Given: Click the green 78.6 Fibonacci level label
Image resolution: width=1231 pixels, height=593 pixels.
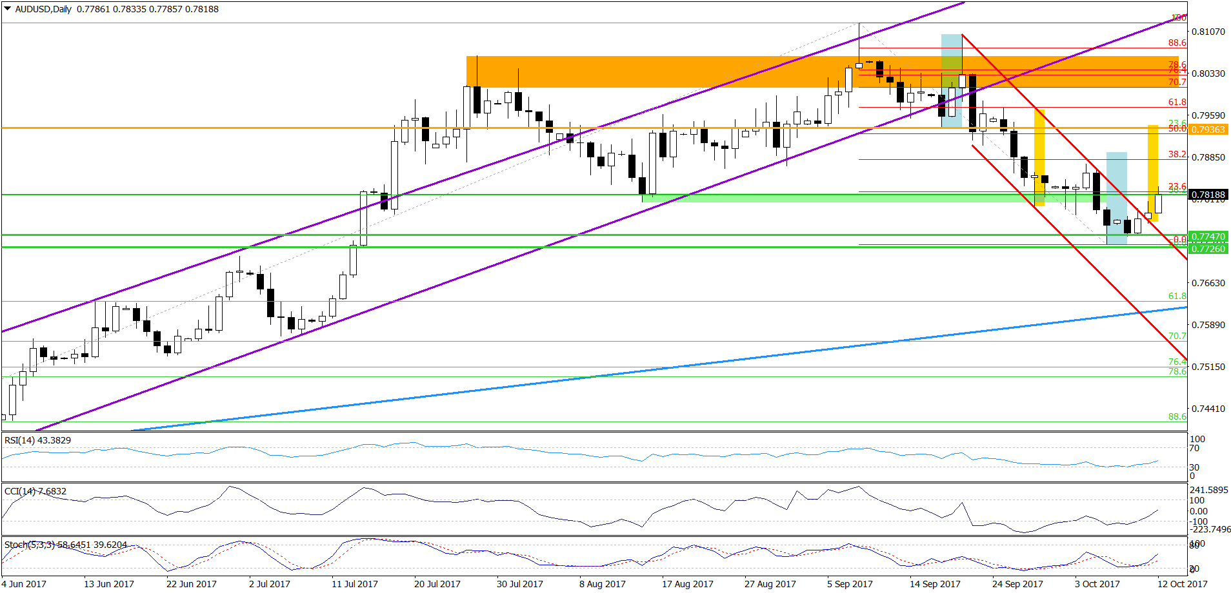Looking at the screenshot, I should pos(1177,372).
